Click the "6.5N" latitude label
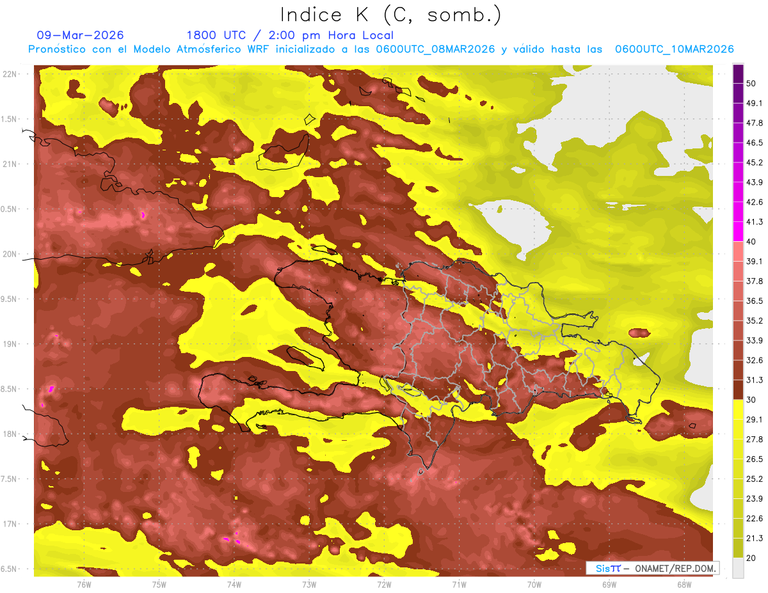 coord(10,569)
